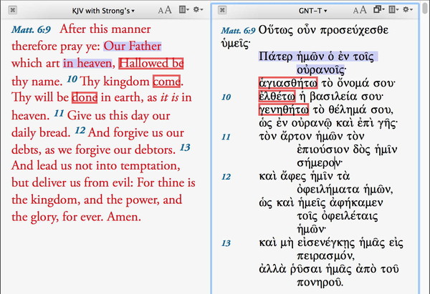Open the gear settings menu in KJV pane
The image size is (430, 294).
click(x=198, y=10)
